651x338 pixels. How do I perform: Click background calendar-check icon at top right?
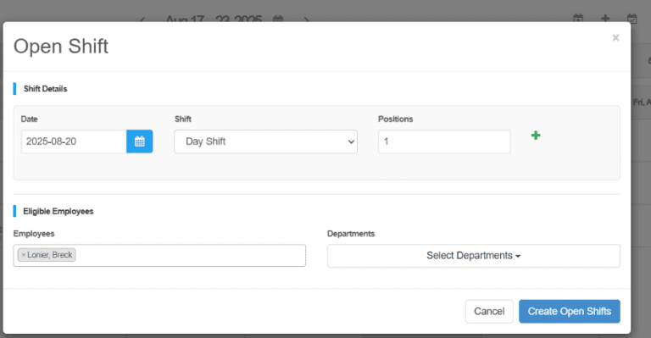(x=632, y=19)
